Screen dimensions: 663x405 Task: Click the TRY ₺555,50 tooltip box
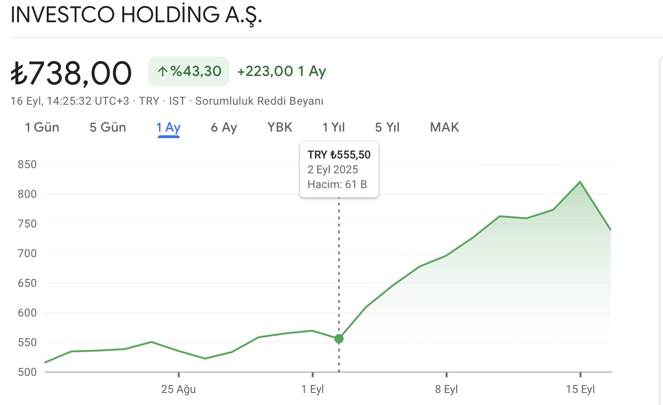point(339,170)
